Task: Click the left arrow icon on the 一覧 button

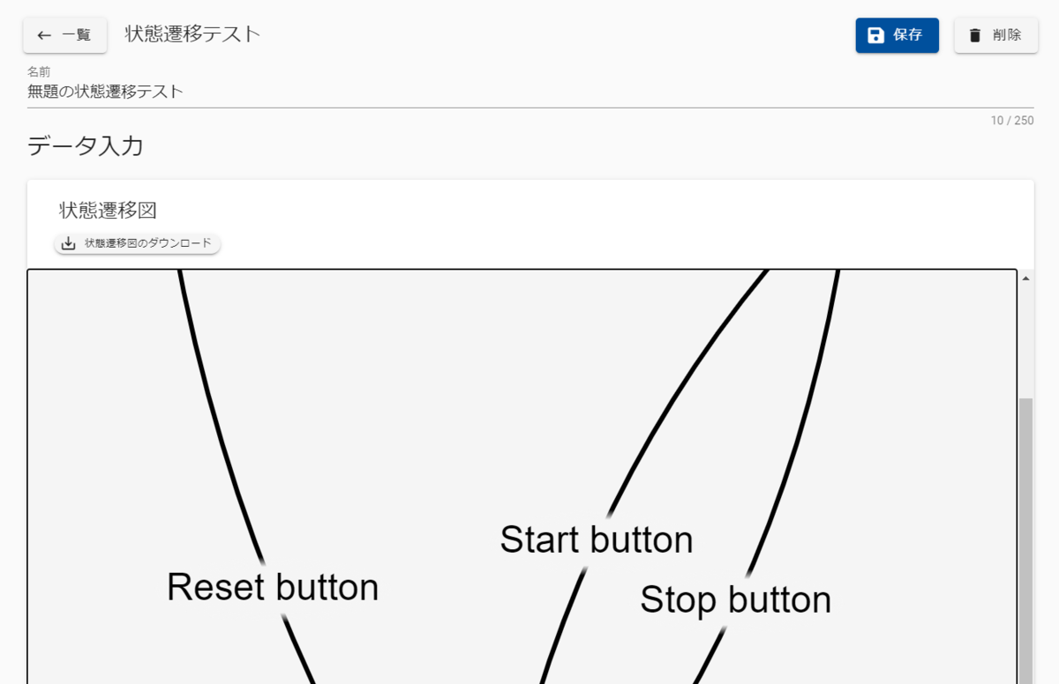Action: [42, 35]
